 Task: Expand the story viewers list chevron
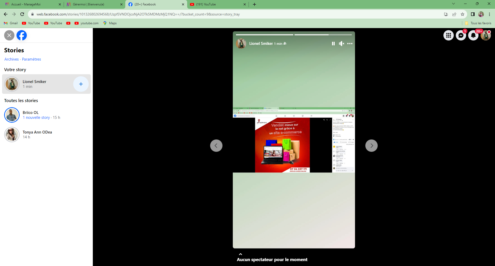[240, 254]
